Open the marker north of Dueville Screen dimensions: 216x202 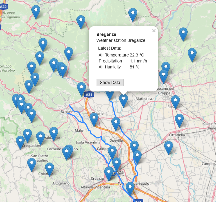click(x=116, y=123)
